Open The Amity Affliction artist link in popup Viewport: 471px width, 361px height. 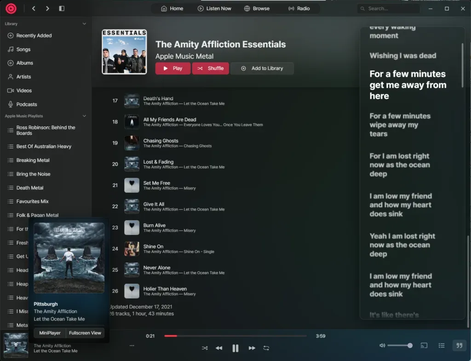pos(55,311)
